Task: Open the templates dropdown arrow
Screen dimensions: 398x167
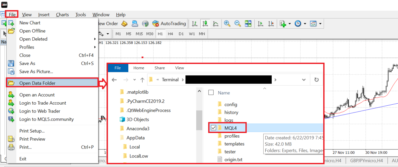Action: pyautogui.click(x=320, y=24)
